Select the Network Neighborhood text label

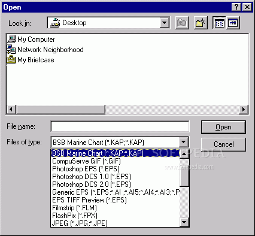pyautogui.click(x=50, y=50)
